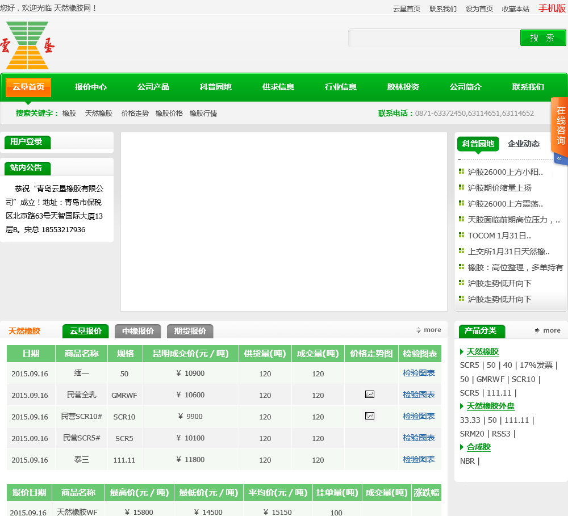Open article 天胶面临前期高位压力

[513, 220]
